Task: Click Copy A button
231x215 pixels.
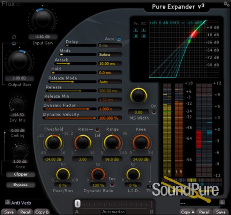Action: 188,212
